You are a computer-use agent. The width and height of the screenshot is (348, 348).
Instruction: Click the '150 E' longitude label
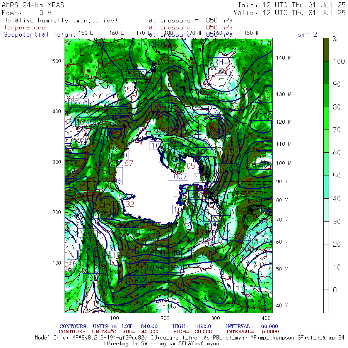85,33
